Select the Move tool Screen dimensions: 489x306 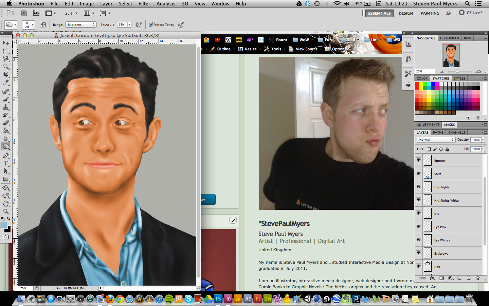(6, 43)
